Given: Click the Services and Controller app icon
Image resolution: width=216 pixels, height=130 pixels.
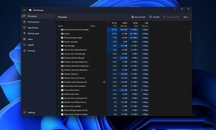Looking at the screenshot, I should click(x=62, y=54).
